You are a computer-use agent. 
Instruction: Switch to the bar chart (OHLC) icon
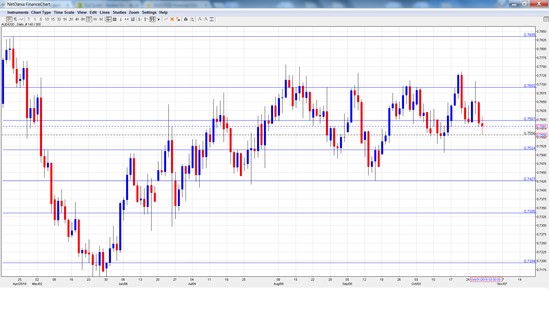pos(15,19)
